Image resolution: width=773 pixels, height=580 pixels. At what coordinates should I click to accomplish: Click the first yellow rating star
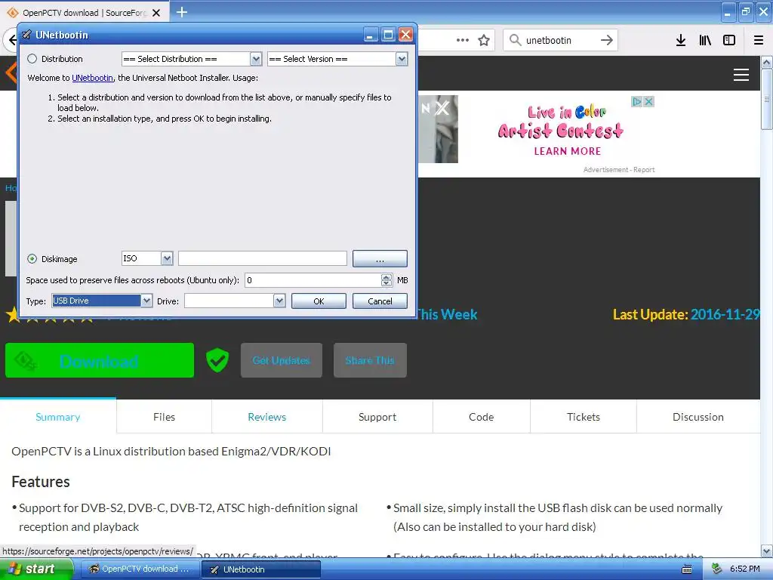[x=13, y=314]
